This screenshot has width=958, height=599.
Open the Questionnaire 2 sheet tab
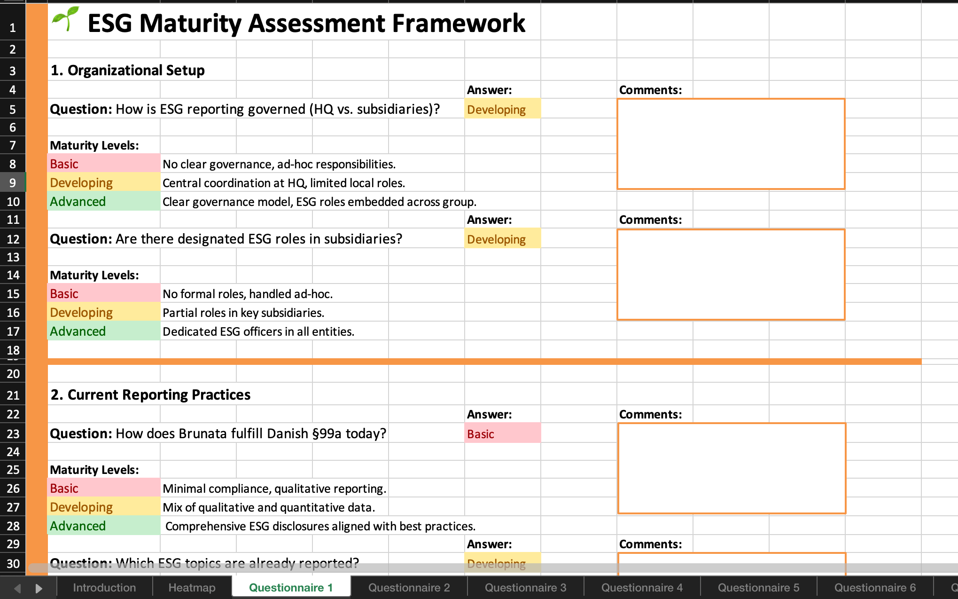pyautogui.click(x=409, y=588)
